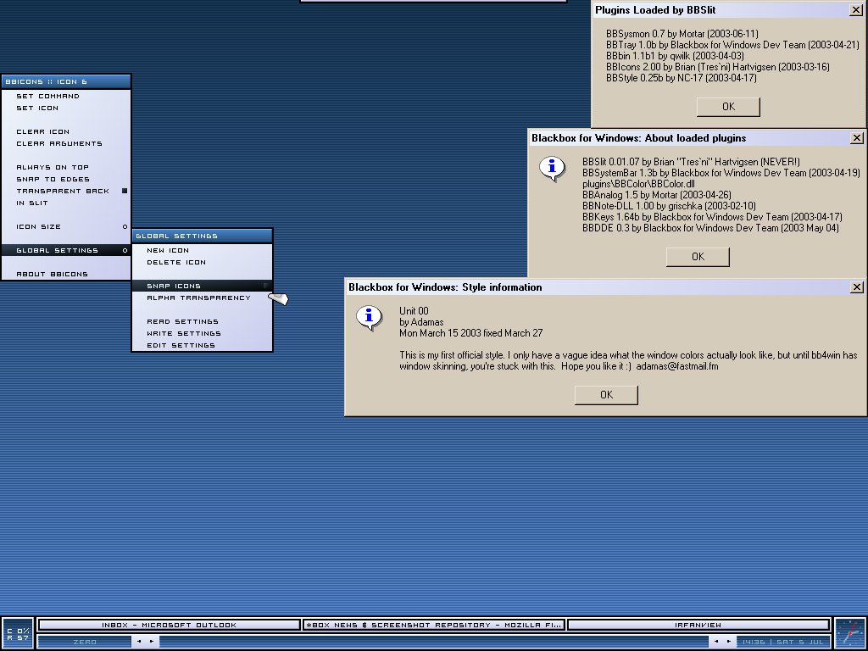This screenshot has height=651, width=868.
Task: Click the BBNote-DLL 1.00 by grischka line
Action: click(669, 206)
